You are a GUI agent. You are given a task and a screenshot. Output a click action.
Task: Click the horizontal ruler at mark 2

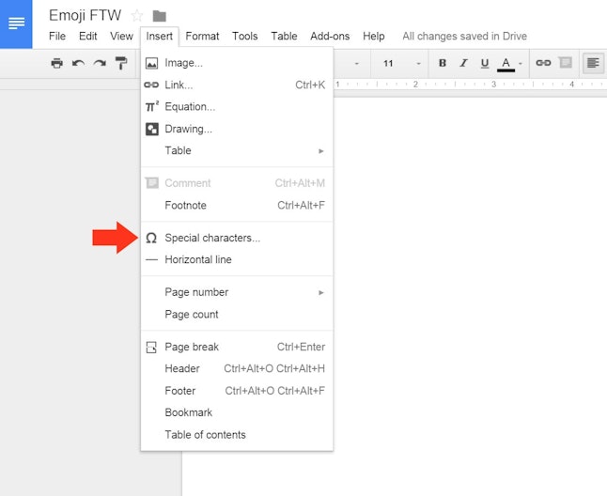415,85
